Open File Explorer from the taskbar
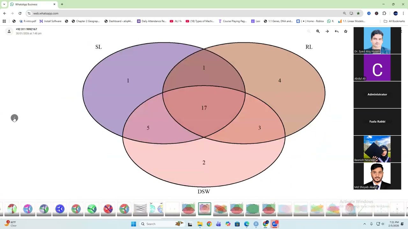The image size is (408, 229). [200, 224]
